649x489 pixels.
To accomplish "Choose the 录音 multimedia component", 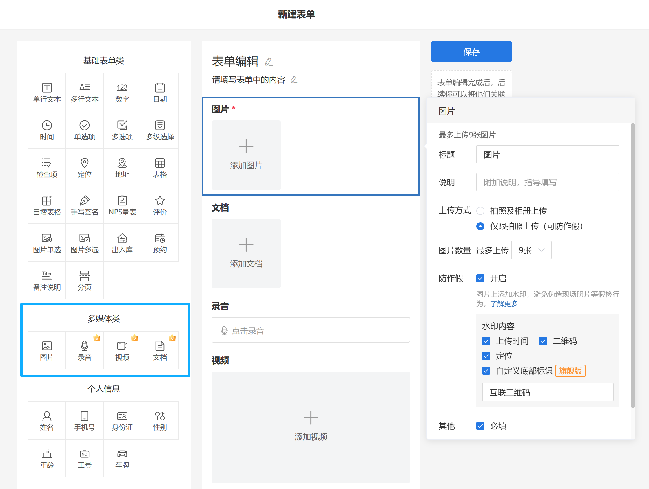I will click(x=85, y=350).
